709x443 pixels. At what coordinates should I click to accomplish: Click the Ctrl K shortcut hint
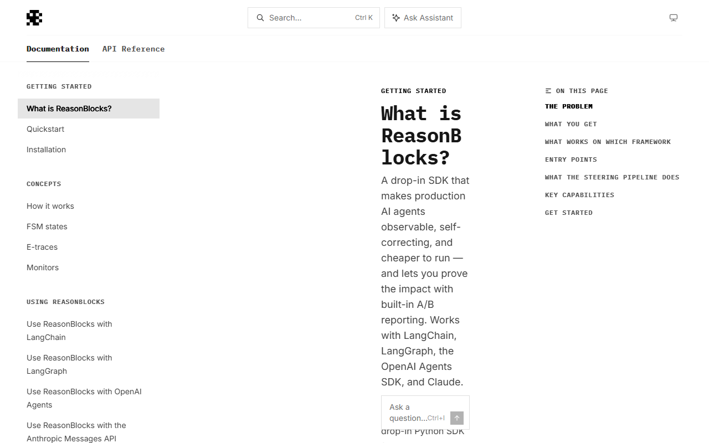pyautogui.click(x=364, y=18)
